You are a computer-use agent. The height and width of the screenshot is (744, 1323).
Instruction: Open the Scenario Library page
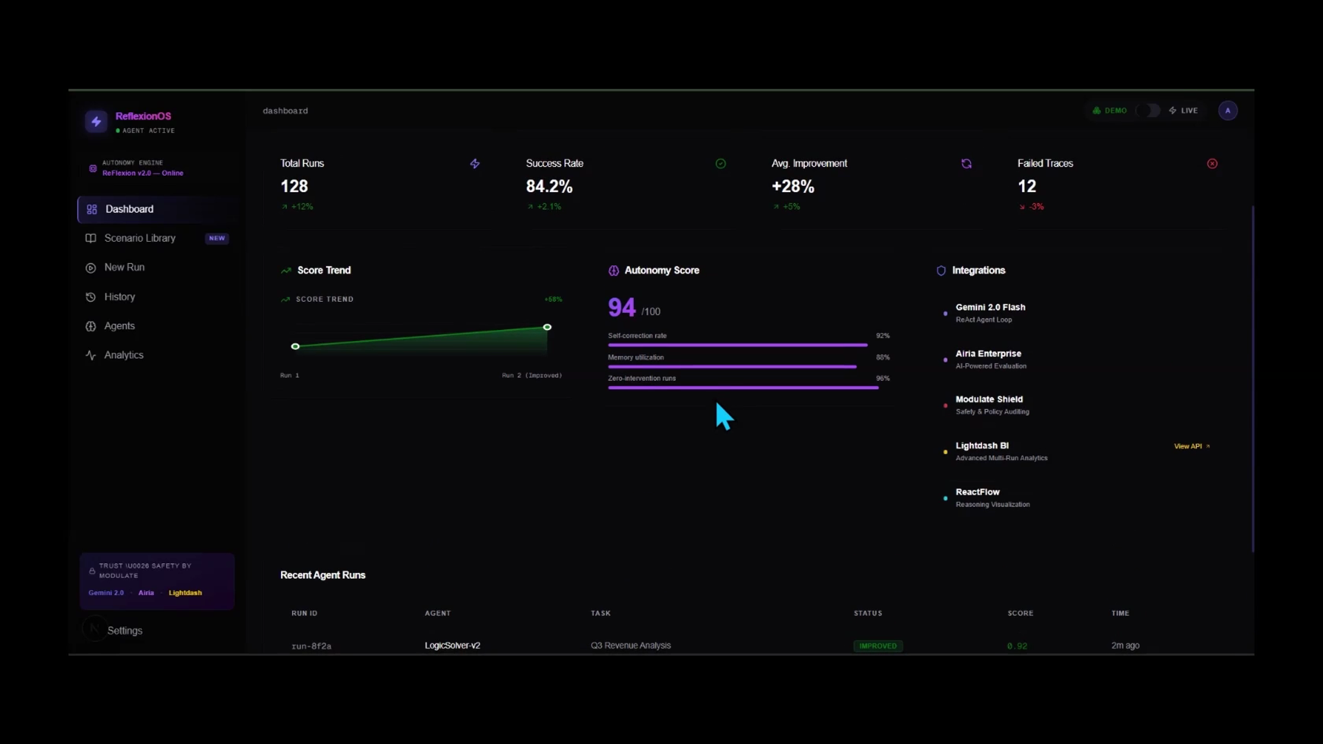point(140,238)
